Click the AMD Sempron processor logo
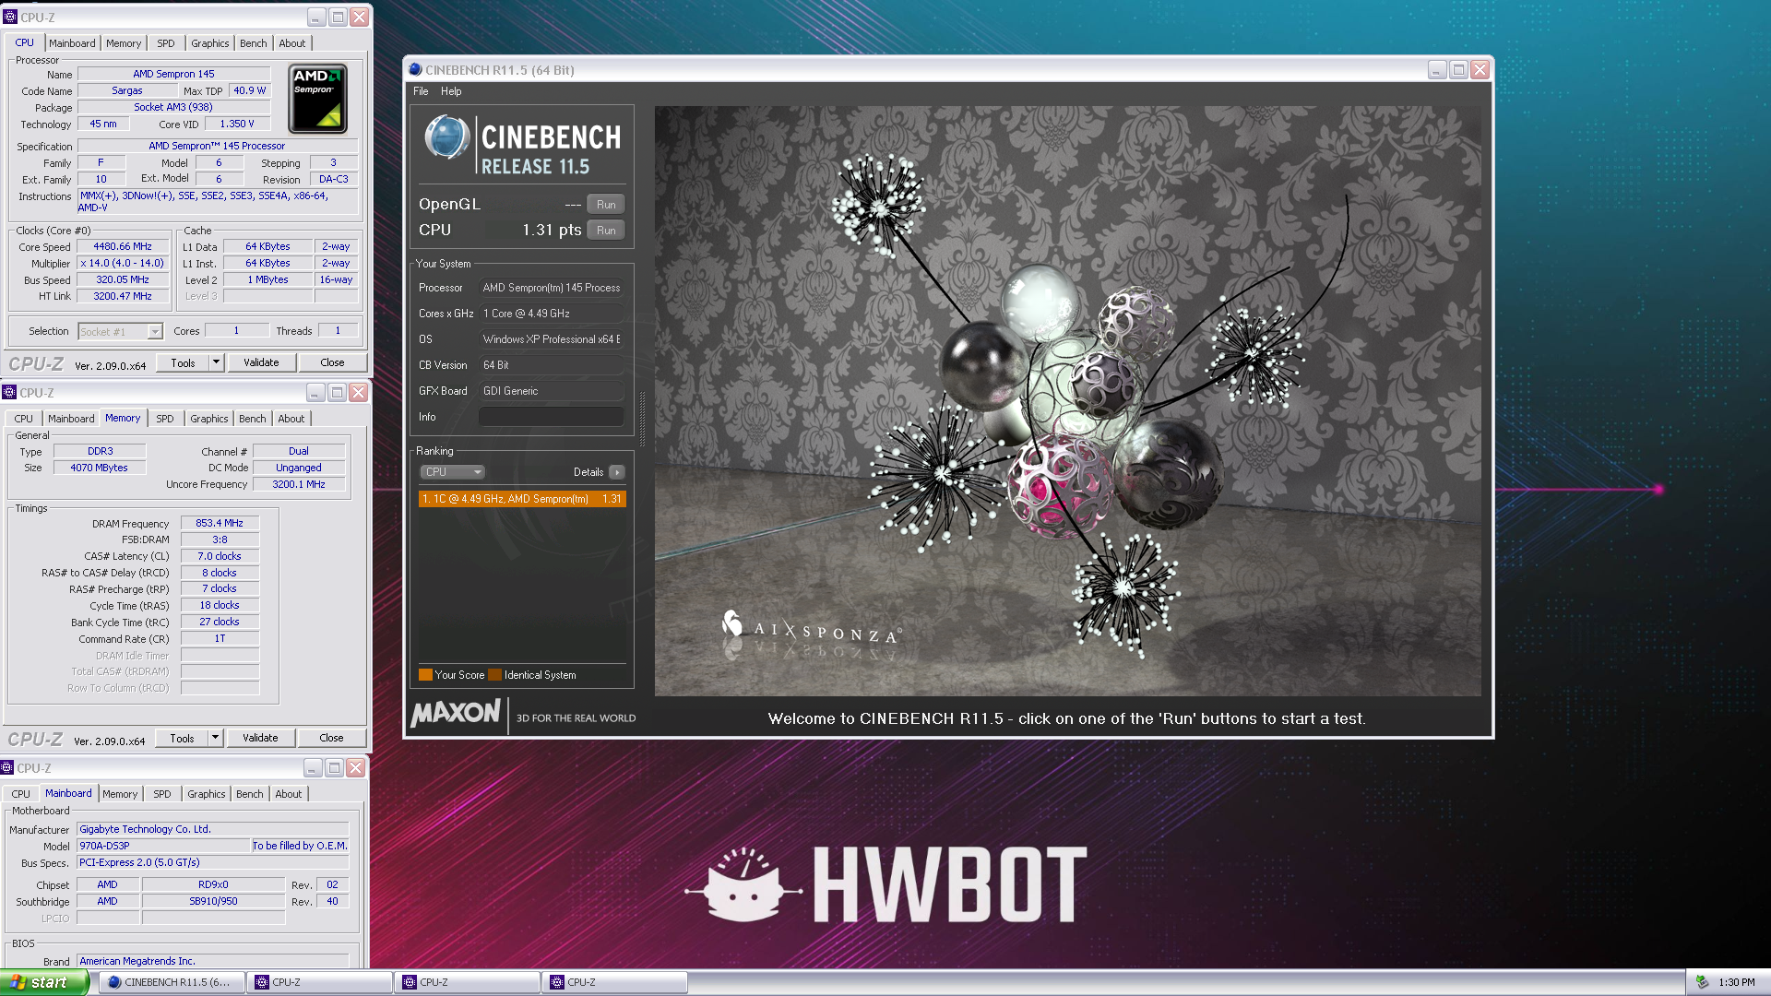The height and width of the screenshot is (996, 1771). (318, 99)
